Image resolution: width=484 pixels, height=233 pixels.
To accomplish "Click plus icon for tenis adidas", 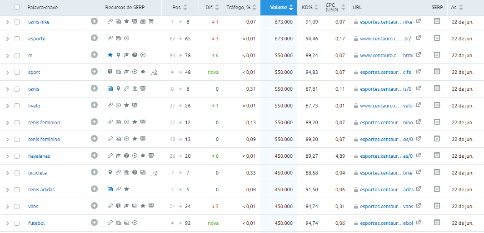I will (94, 189).
